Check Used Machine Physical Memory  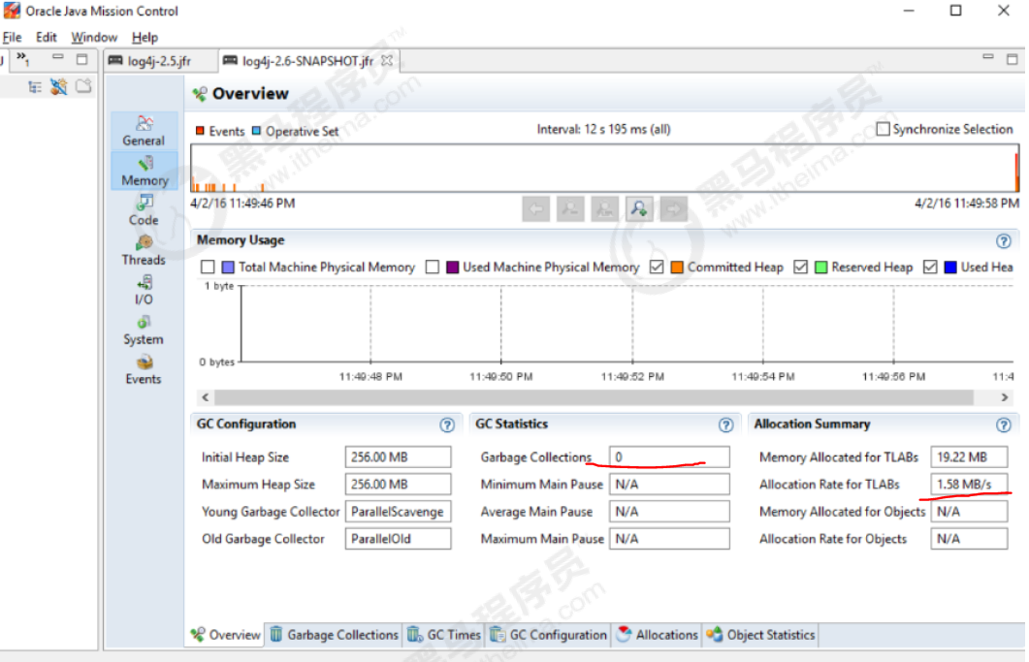[x=433, y=268]
